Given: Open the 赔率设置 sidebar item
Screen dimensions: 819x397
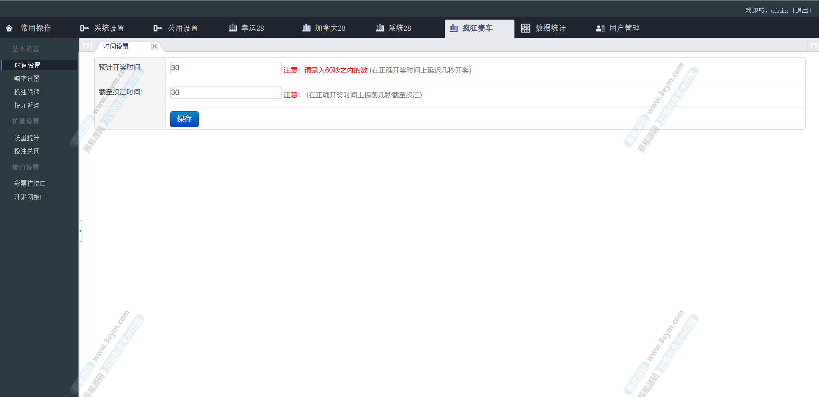Looking at the screenshot, I should tap(27, 78).
